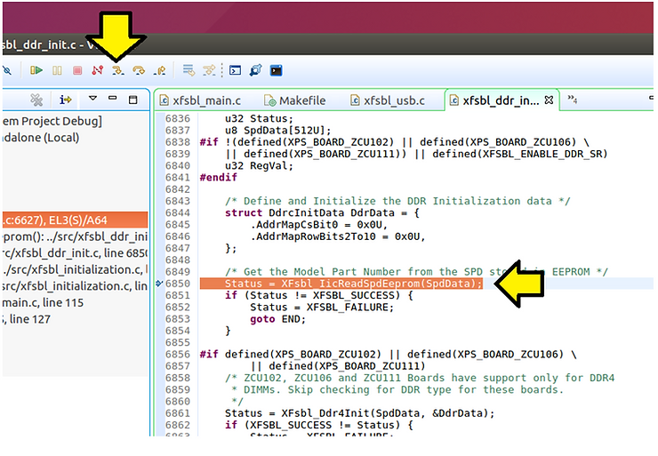Open the Debug view menu dropdown triangle

click(93, 100)
